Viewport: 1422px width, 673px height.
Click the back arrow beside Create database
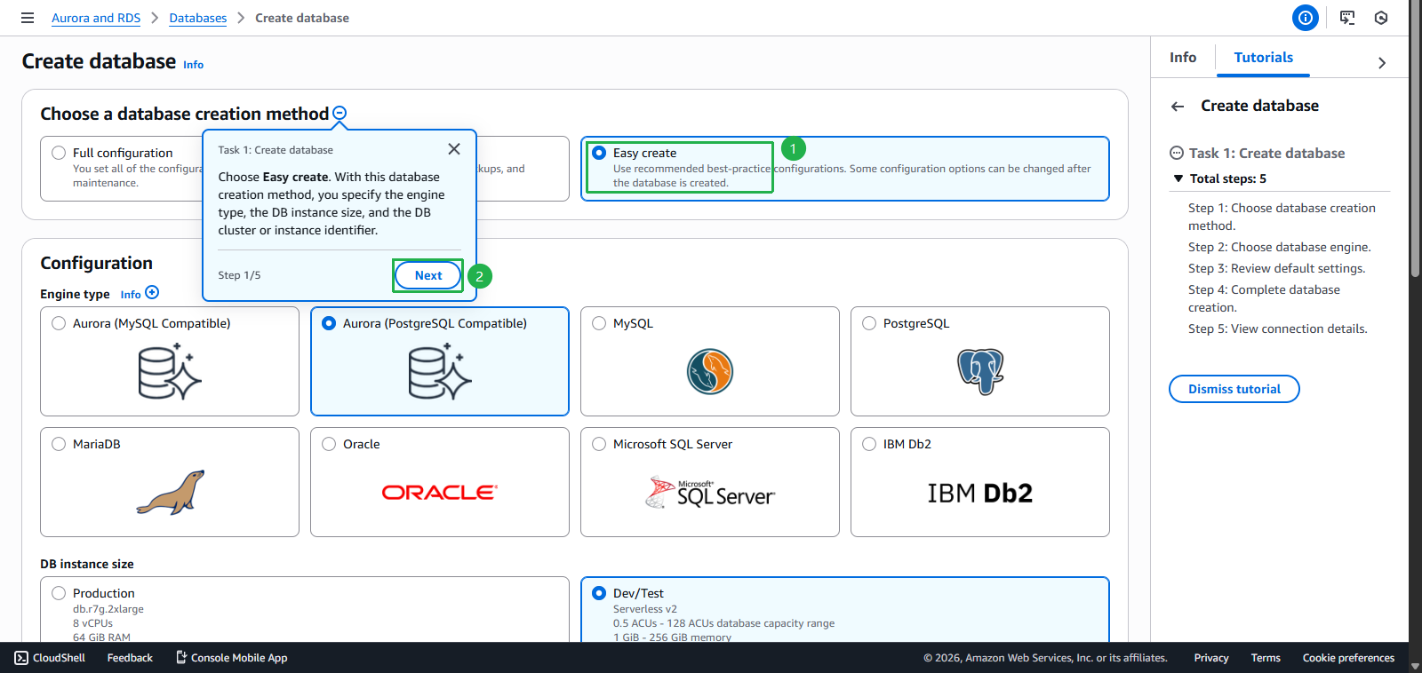(x=1178, y=107)
